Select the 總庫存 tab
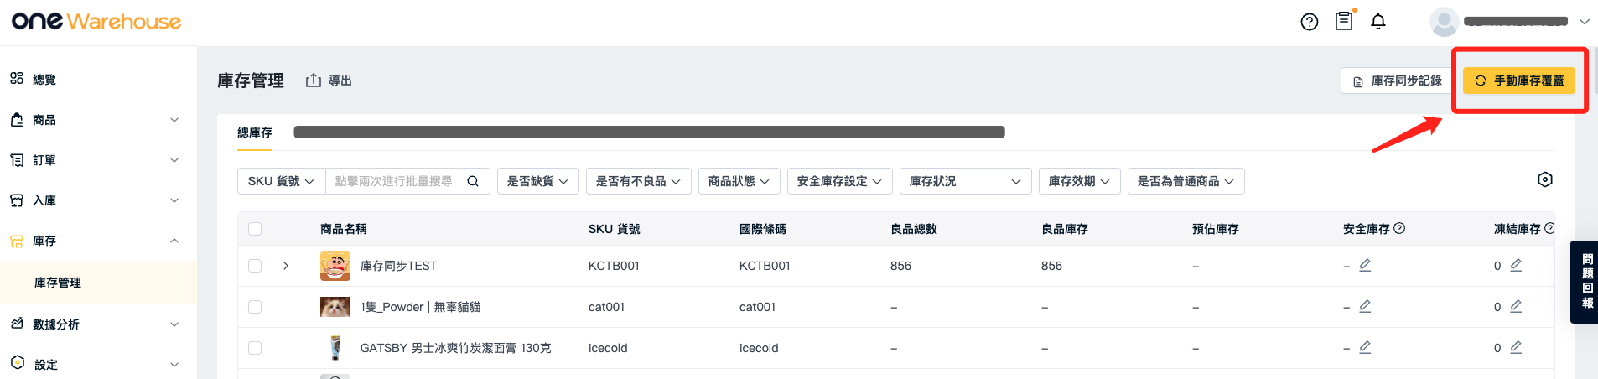The image size is (1598, 379). pos(255,132)
